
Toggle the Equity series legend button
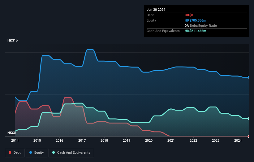[37, 153]
